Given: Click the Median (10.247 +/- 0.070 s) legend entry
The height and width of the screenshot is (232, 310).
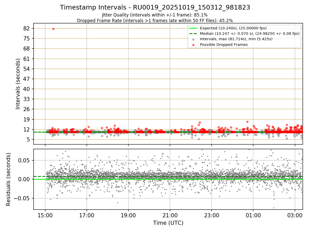Looking at the screenshot, I should coord(250,34).
